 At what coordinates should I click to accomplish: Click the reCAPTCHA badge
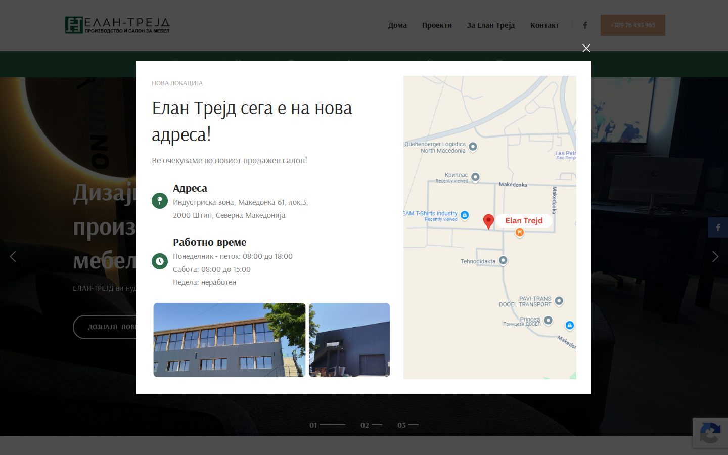(x=710, y=433)
